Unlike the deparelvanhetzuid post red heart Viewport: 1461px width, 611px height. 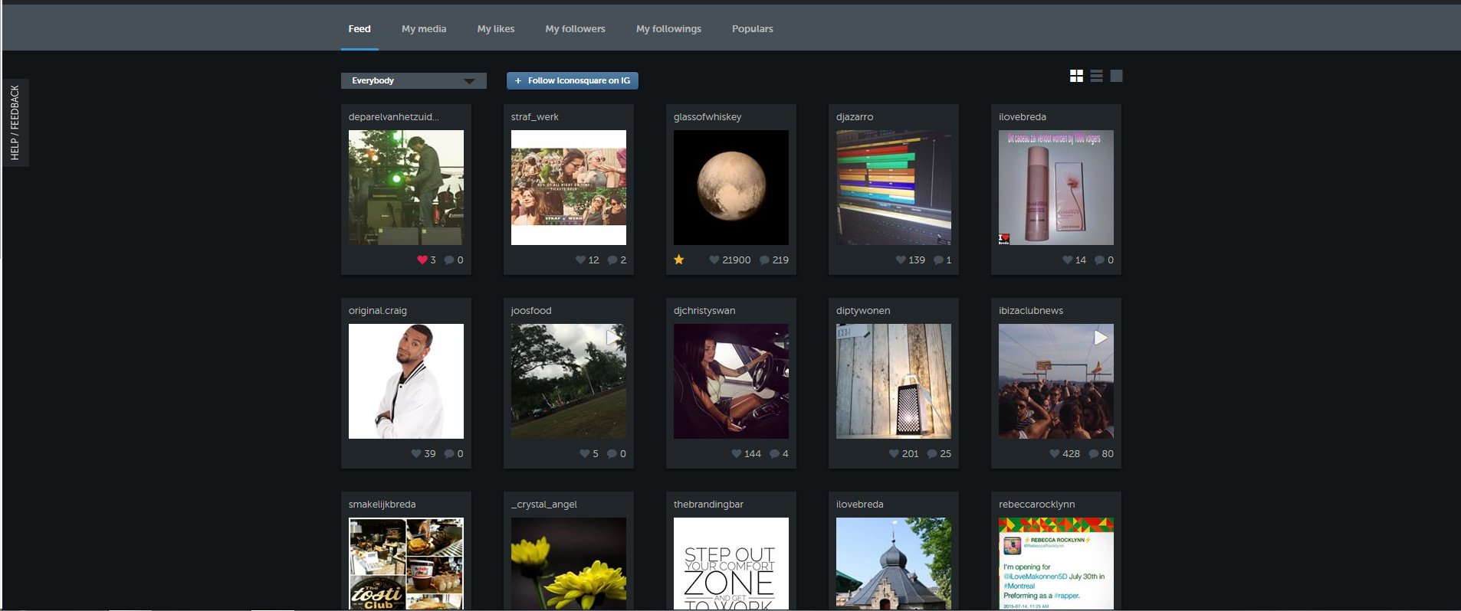coord(422,260)
